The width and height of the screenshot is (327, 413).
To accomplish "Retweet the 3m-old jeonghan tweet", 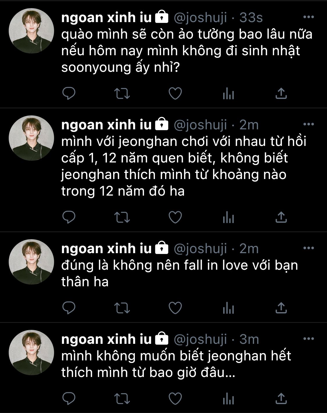I will pos(122,398).
